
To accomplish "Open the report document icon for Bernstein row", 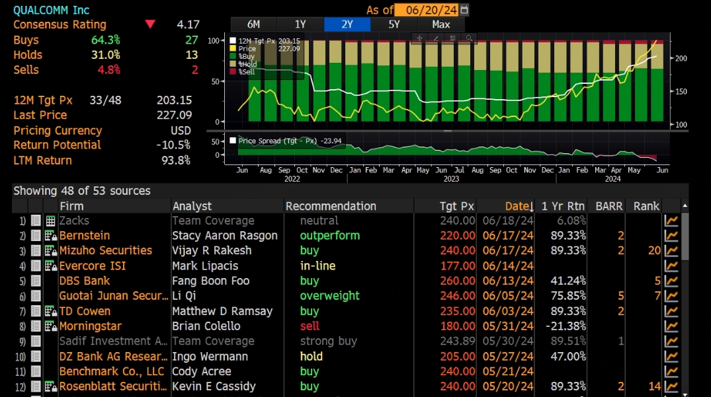I will tap(36, 236).
